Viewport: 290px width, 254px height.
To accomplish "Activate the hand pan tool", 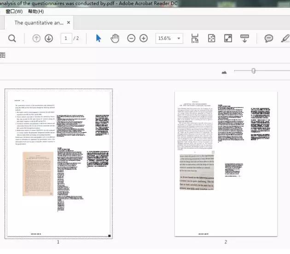I will click(x=115, y=39).
